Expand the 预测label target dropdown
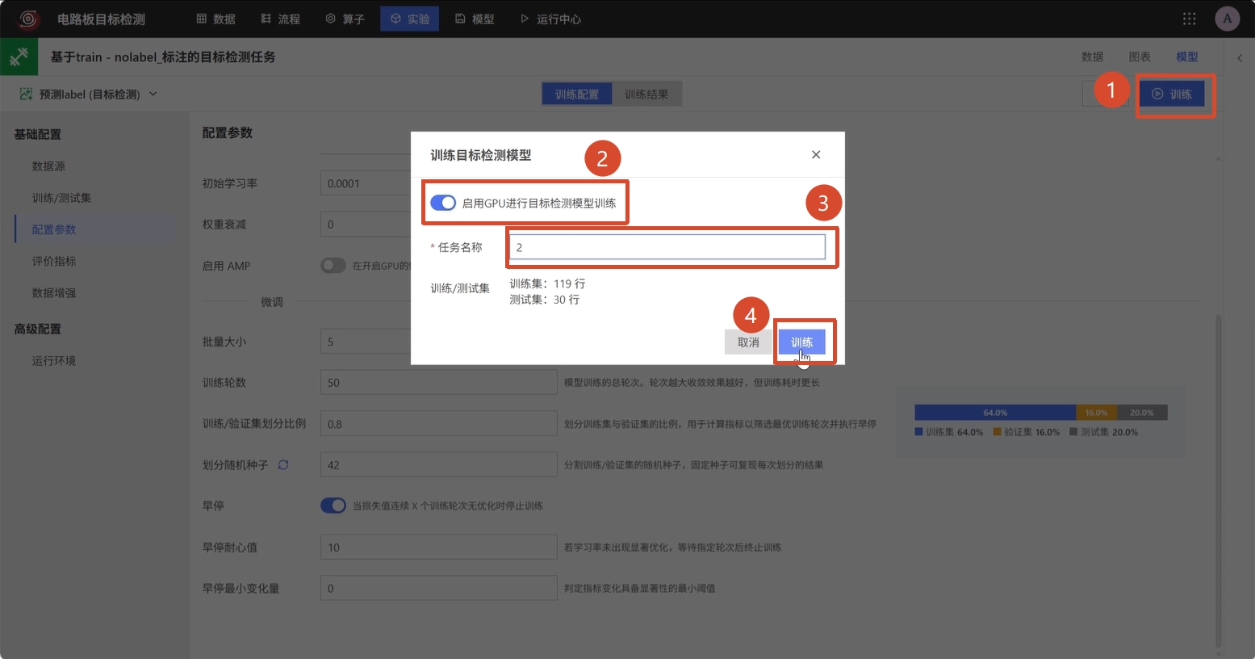Image resolution: width=1255 pixels, height=659 pixels. click(89, 94)
